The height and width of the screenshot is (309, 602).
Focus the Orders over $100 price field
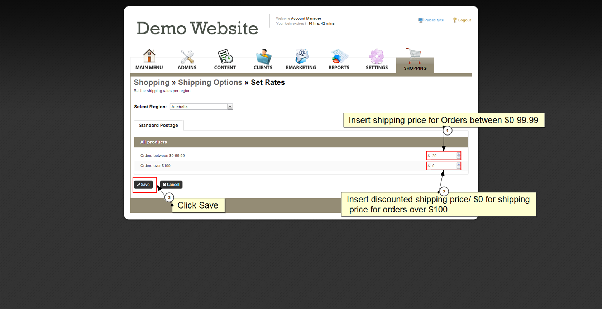pyautogui.click(x=443, y=166)
